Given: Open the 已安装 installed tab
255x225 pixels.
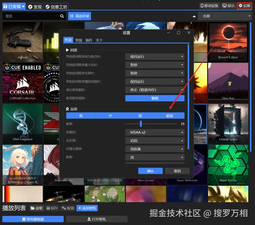Looking at the screenshot, I should (14, 6).
